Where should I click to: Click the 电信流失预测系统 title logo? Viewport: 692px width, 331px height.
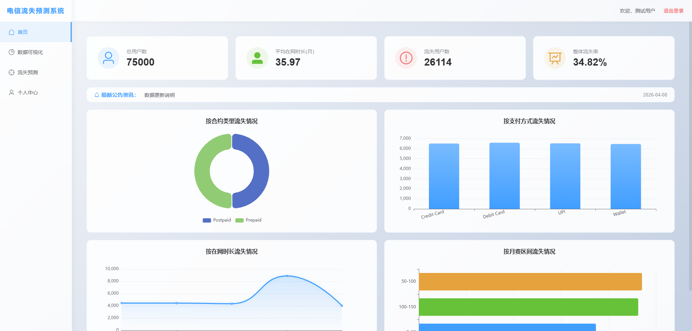[x=35, y=11]
